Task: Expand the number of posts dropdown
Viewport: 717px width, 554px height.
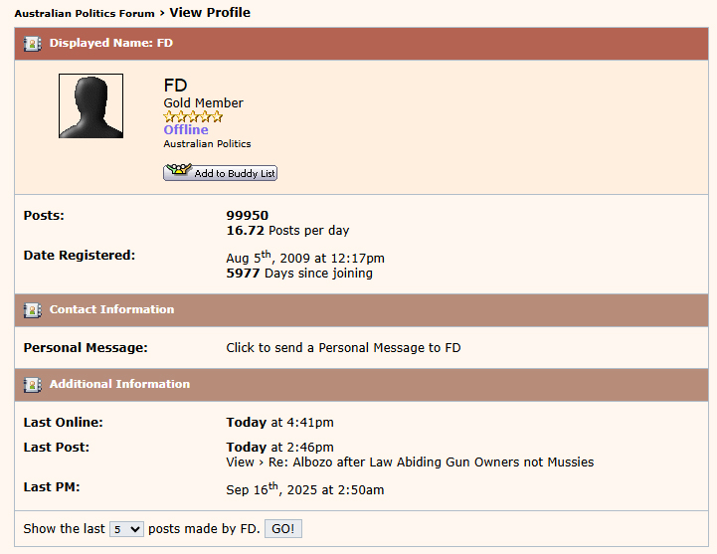Action: (126, 529)
